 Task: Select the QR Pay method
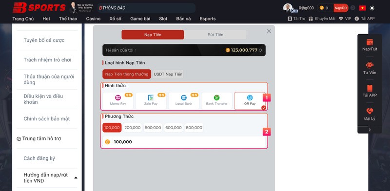(x=250, y=101)
